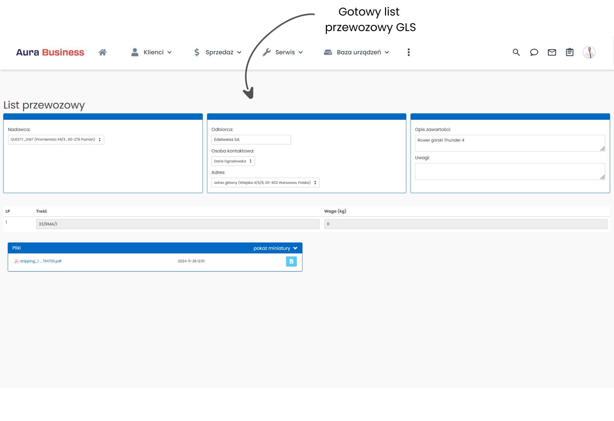Click the PDF file icon next to shipping file
Screen dimensions: 614x421
pyautogui.click(x=17, y=261)
